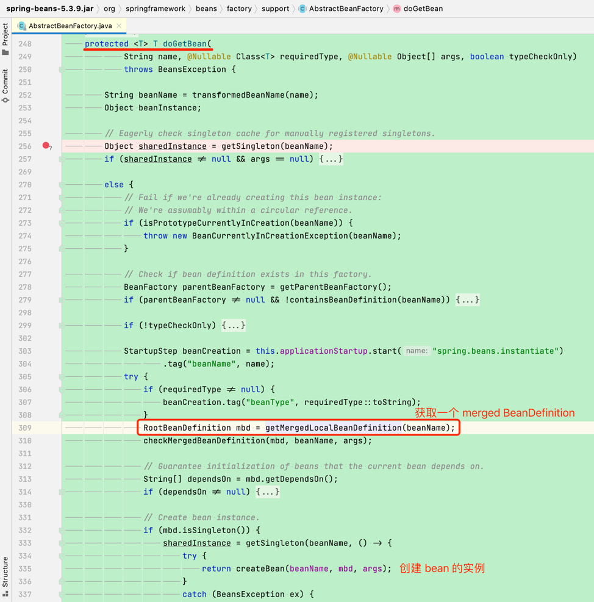Viewport: 594px width, 602px height.
Task: Click the createBean method call on line 335
Action: click(x=260, y=568)
